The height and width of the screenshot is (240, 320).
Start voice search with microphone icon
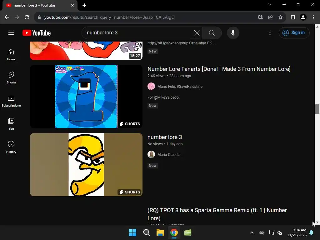click(233, 32)
